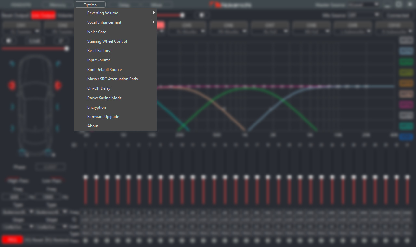Select the left front red speaker on car diagram
The image size is (416, 247).
point(12,85)
